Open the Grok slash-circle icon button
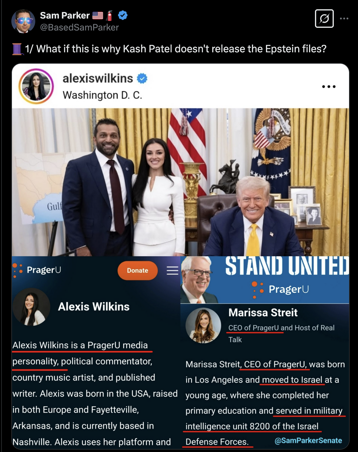The height and width of the screenshot is (452, 358). [324, 19]
